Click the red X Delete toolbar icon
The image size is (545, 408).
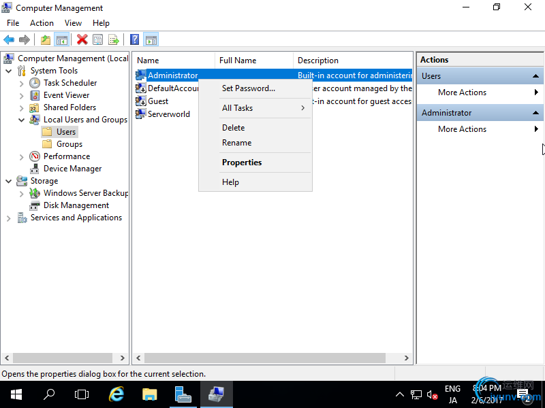82,40
